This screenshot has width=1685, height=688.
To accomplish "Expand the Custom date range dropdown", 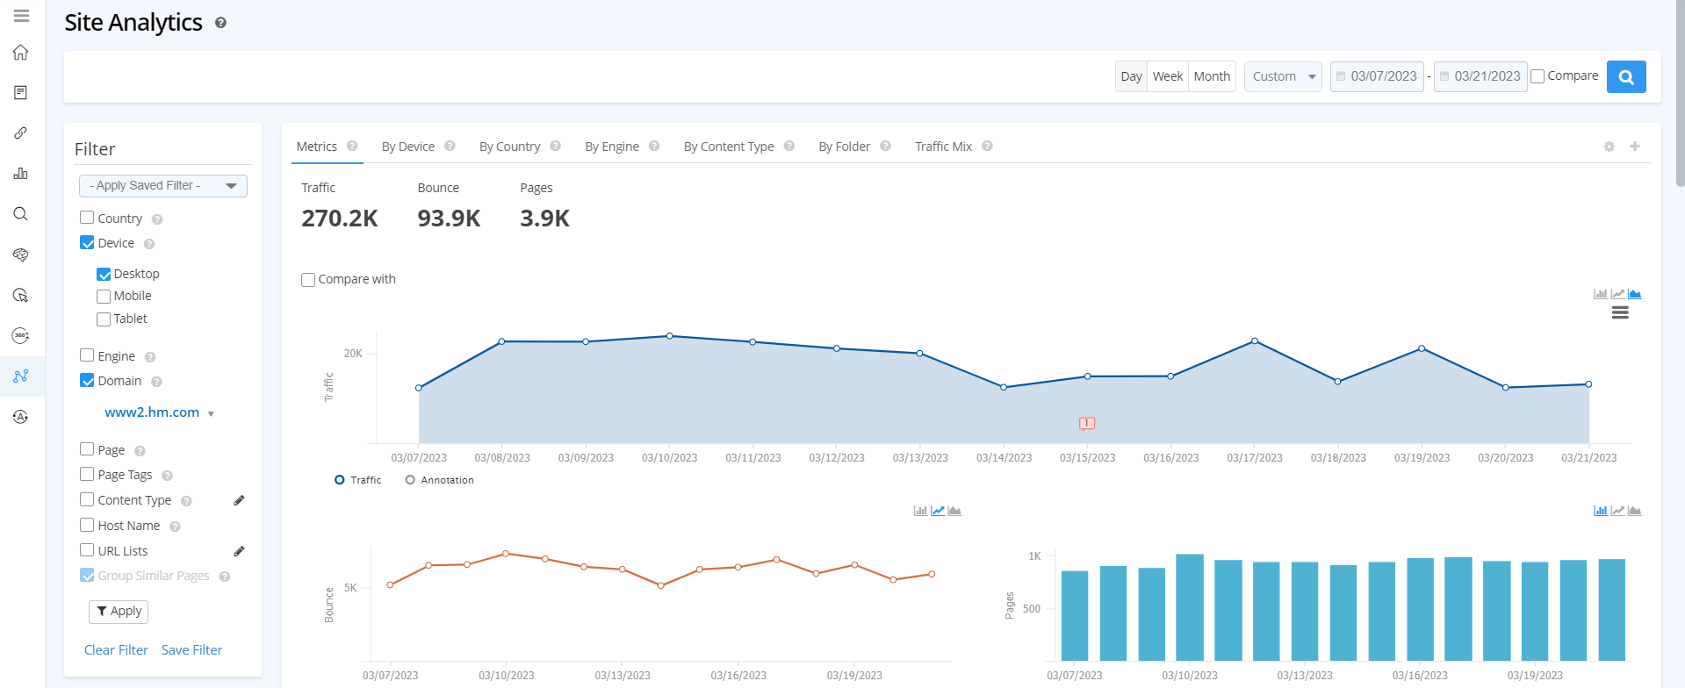I will pos(1282,76).
